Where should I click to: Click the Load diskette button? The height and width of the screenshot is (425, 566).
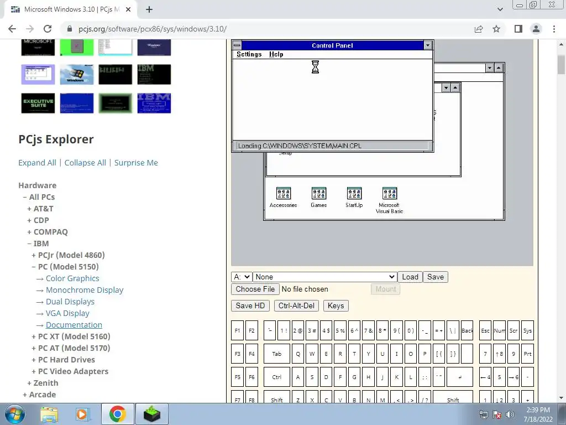pyautogui.click(x=410, y=277)
